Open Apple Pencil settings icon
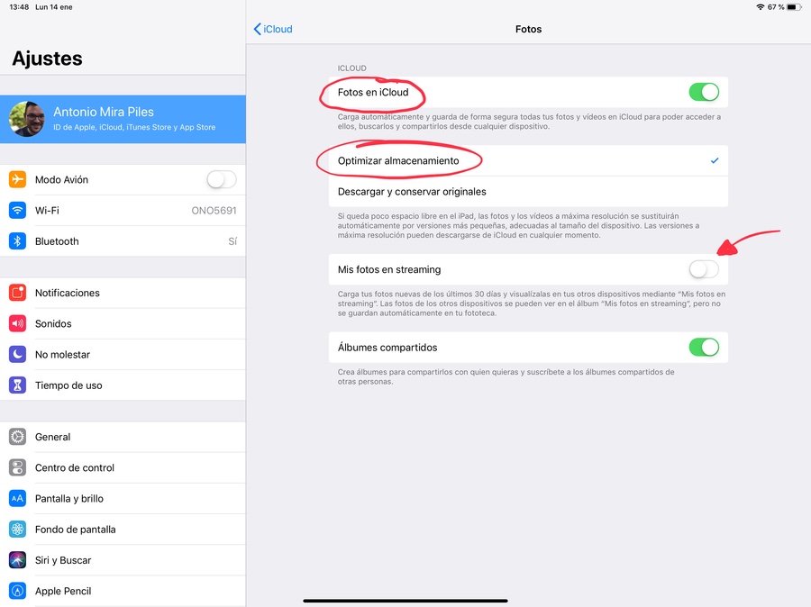The width and height of the screenshot is (811, 607). (x=17, y=591)
